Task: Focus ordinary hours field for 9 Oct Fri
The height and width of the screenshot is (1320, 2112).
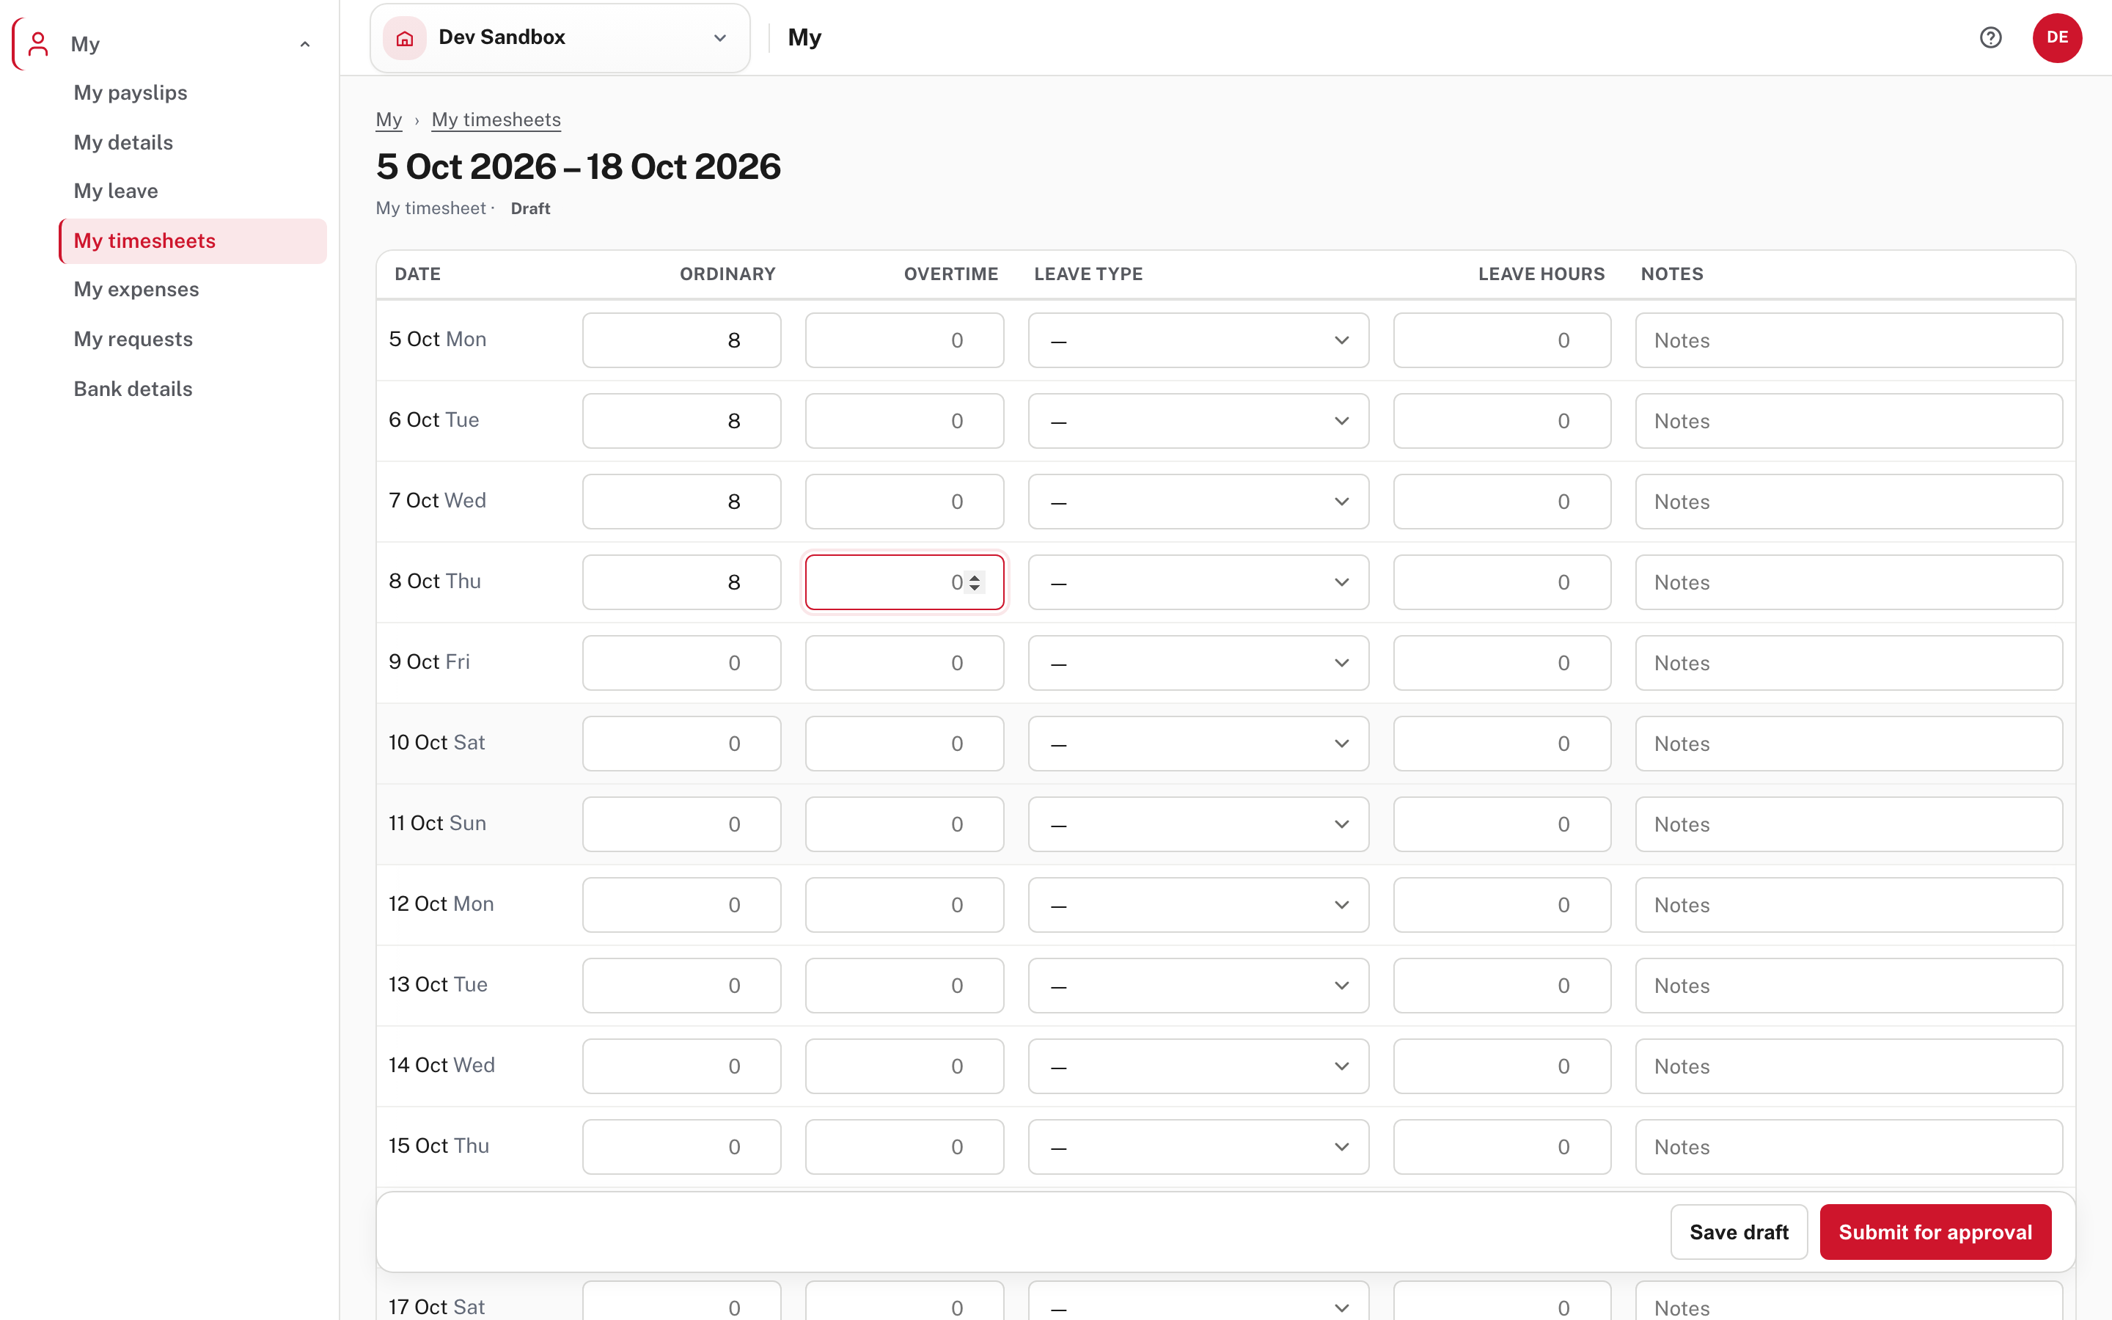Action: pyautogui.click(x=681, y=663)
